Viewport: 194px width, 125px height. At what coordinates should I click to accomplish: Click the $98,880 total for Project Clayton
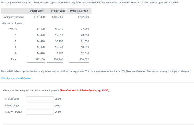pyautogui.click(x=84, y=59)
